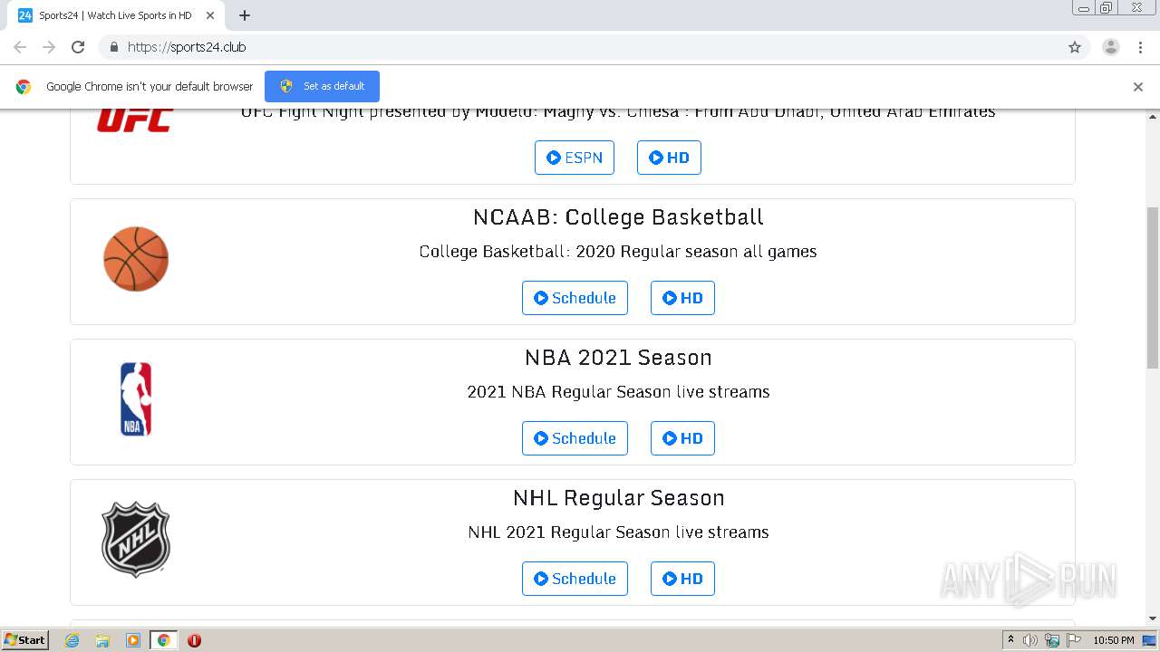Image resolution: width=1160 pixels, height=652 pixels.
Task: Open the Chrome three-dot menu
Action: click(x=1140, y=47)
